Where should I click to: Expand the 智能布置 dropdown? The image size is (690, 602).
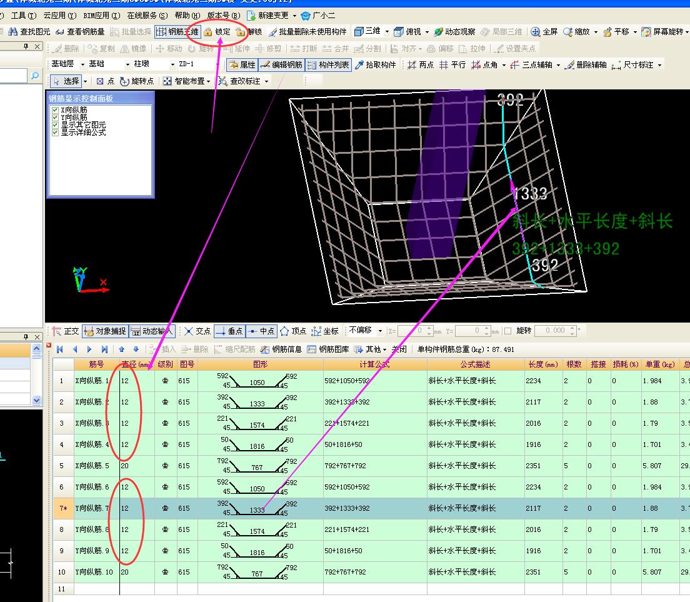coord(208,81)
